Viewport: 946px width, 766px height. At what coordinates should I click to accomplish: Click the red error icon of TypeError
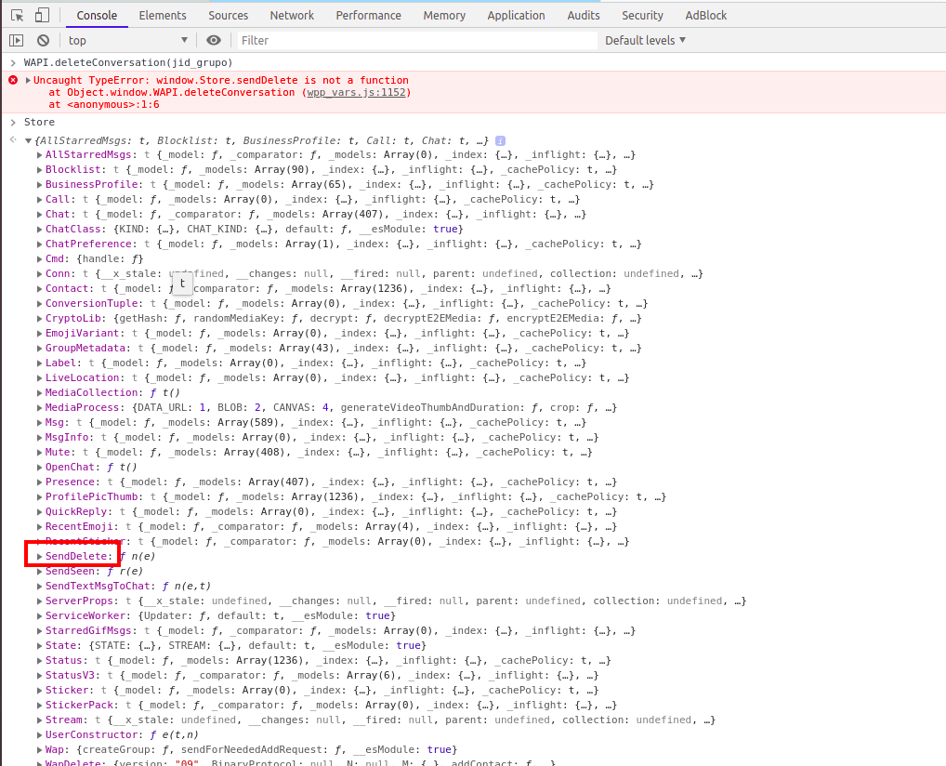[13, 80]
